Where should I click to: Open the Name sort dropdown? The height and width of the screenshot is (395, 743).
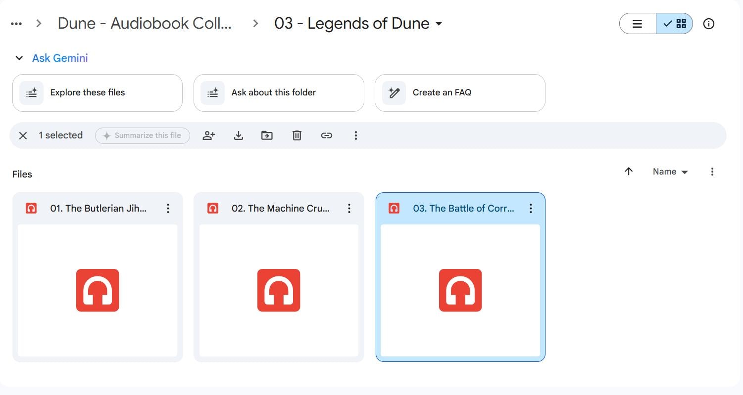(x=670, y=172)
